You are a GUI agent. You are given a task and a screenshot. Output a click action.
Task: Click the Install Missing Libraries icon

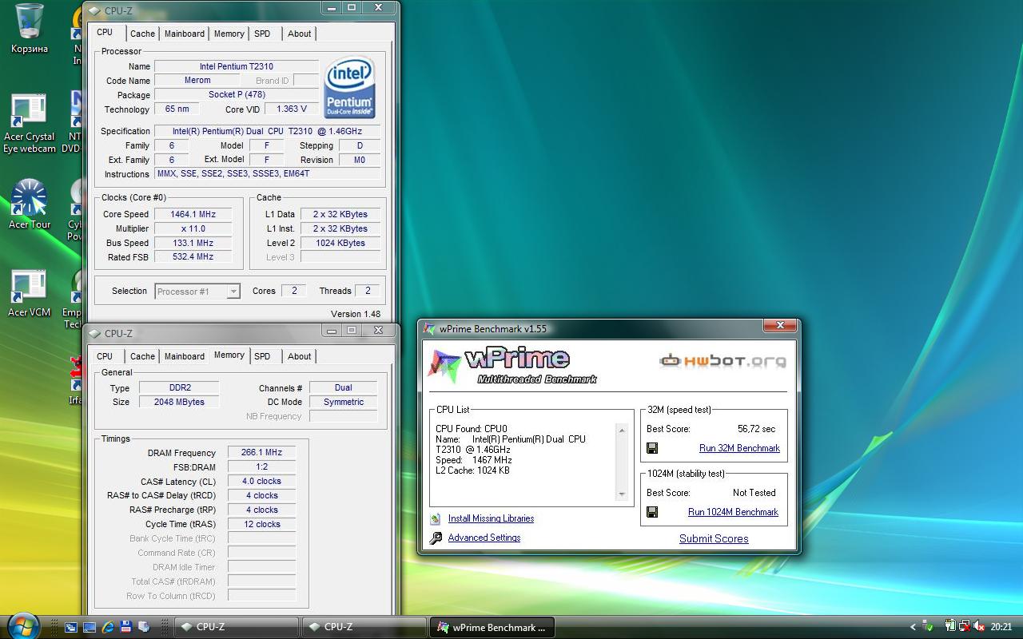click(436, 518)
